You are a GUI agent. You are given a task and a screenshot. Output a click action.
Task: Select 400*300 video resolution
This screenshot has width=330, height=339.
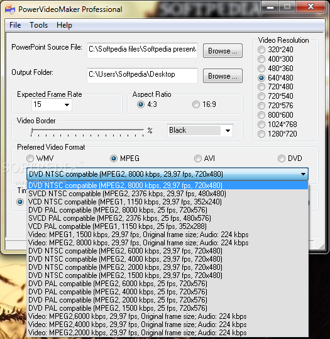pos(275,59)
